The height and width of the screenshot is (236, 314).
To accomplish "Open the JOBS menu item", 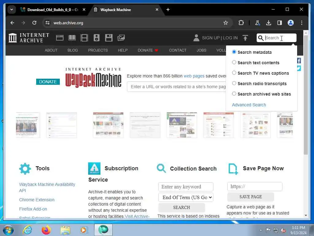I will [201, 50].
